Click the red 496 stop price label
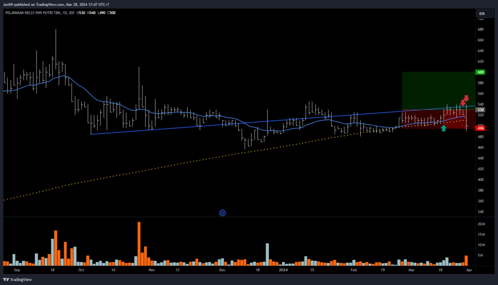This screenshot has height=285, width=498. click(x=480, y=128)
